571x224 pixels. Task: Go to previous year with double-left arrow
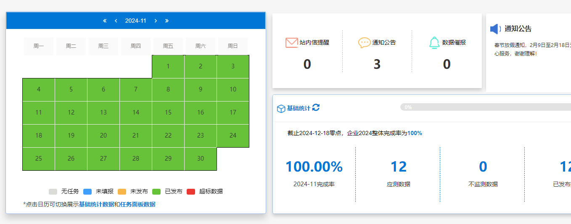point(105,21)
